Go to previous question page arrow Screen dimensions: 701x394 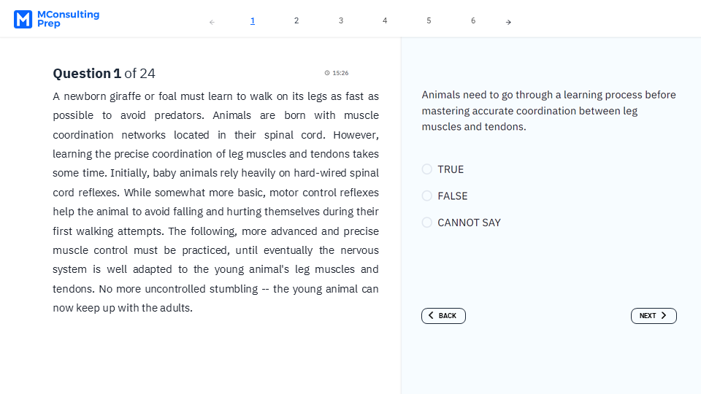(x=212, y=22)
